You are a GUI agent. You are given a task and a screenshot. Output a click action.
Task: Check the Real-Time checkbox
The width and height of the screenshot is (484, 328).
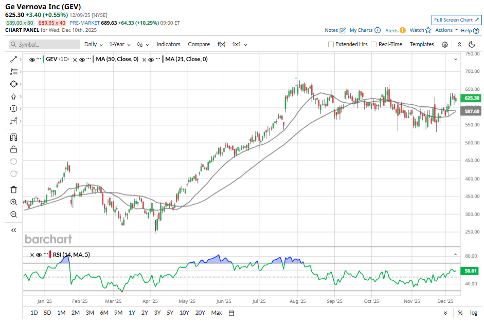[x=374, y=45]
